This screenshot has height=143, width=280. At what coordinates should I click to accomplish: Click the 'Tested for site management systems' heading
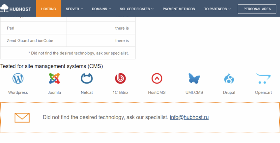coord(52,66)
